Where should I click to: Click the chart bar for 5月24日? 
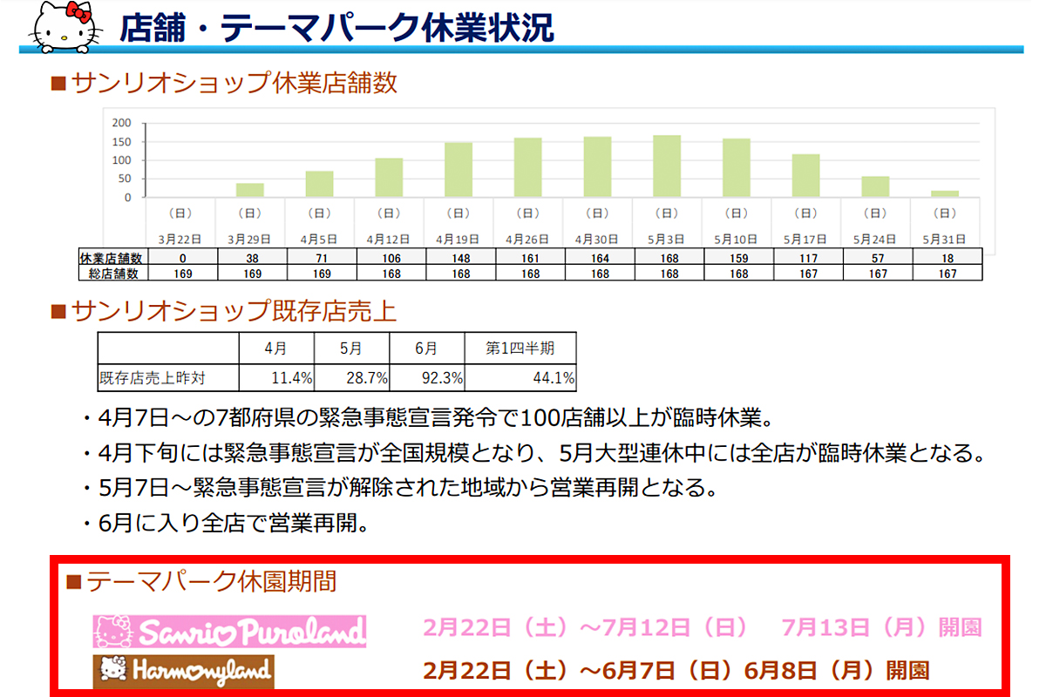[x=876, y=186]
